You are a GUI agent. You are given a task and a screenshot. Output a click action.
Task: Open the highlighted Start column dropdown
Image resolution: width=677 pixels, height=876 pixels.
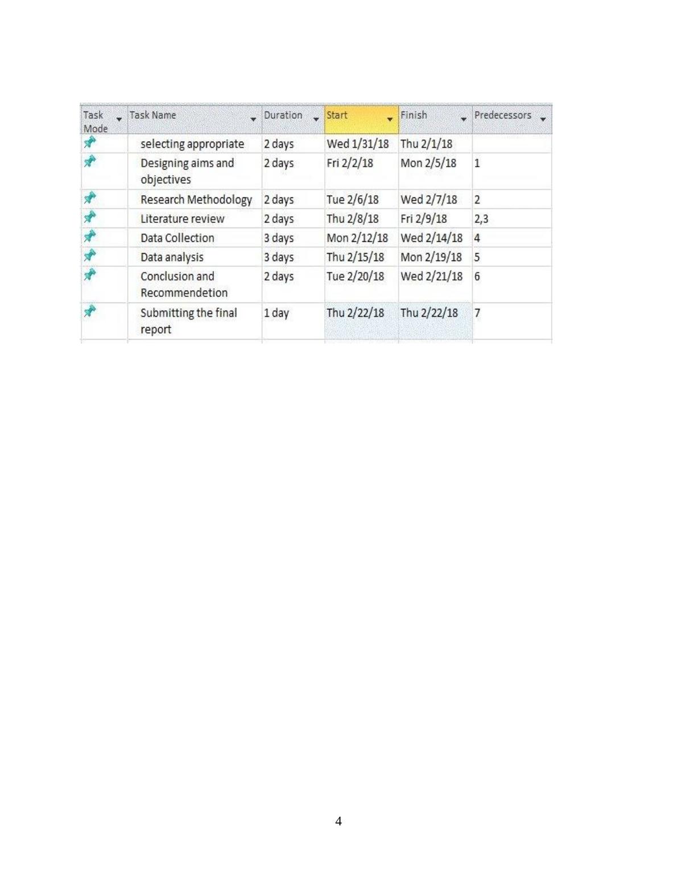click(x=390, y=119)
